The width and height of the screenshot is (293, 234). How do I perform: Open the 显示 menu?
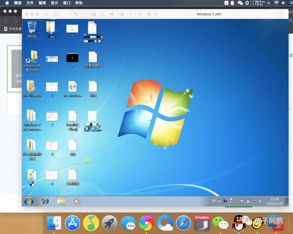[x=54, y=3]
